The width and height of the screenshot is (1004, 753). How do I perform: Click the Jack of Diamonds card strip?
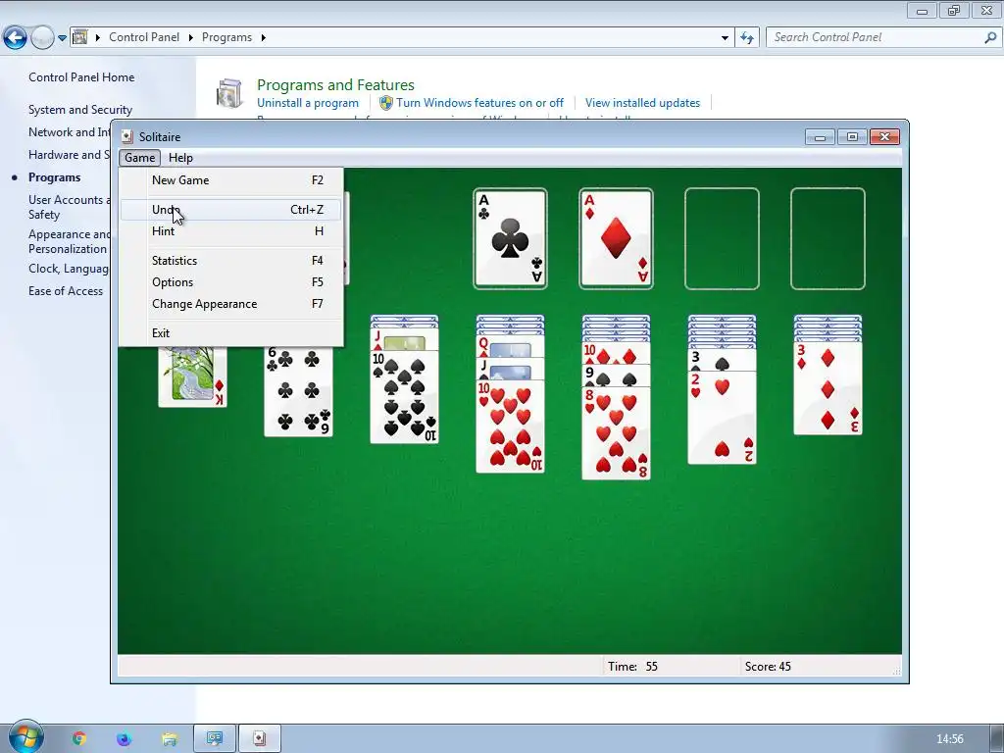[x=404, y=338]
